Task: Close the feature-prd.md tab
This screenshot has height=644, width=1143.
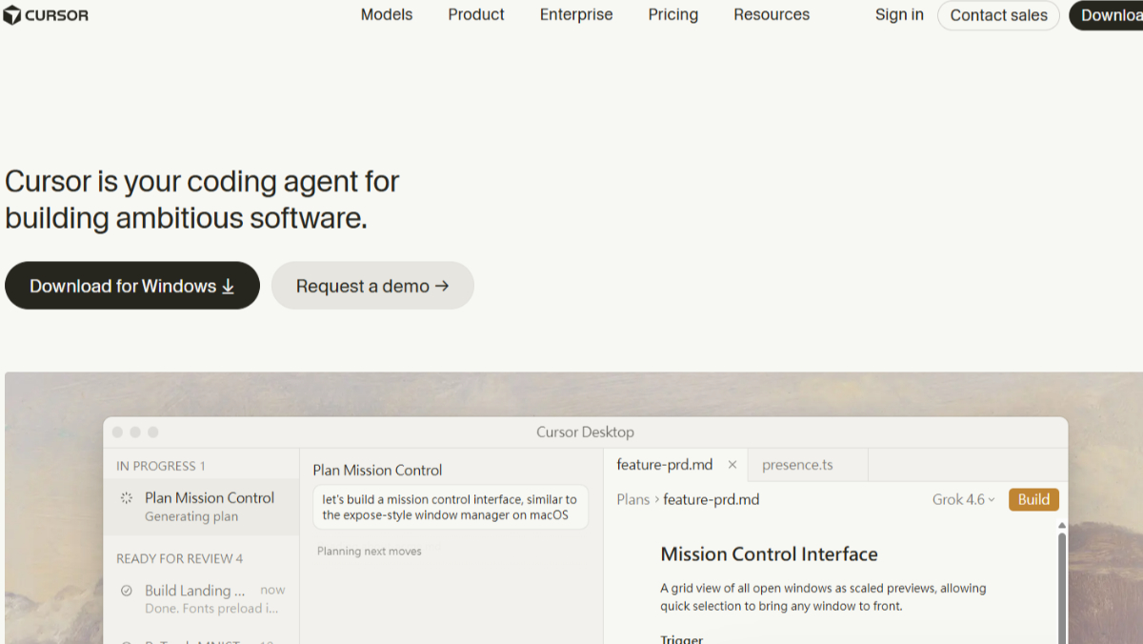Action: [732, 465]
